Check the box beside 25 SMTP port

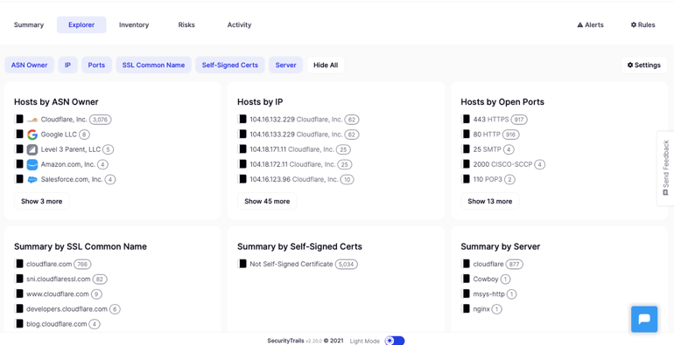(466, 149)
